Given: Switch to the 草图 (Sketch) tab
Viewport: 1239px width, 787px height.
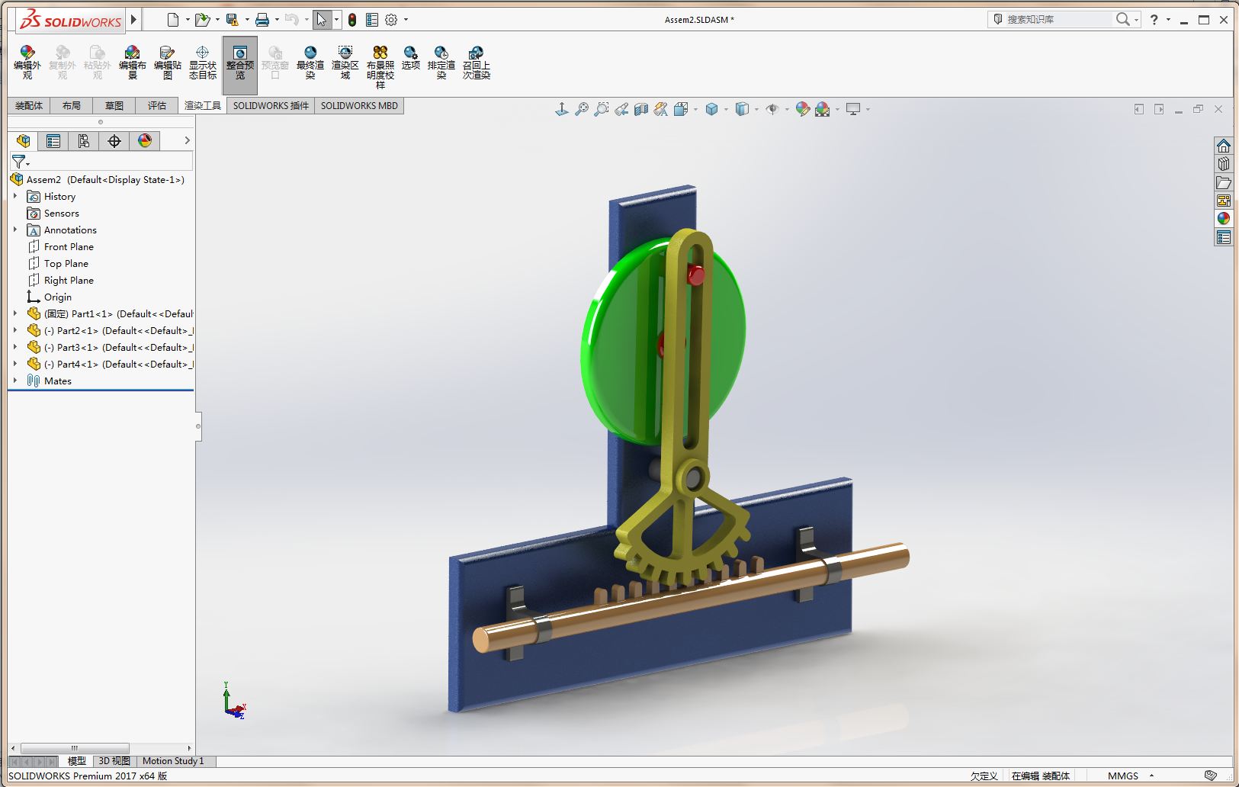Looking at the screenshot, I should 114,105.
